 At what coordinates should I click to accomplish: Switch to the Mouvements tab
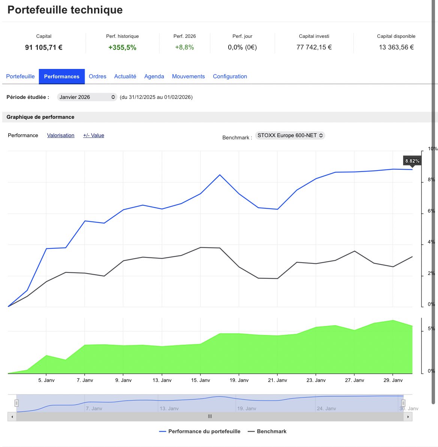click(188, 76)
